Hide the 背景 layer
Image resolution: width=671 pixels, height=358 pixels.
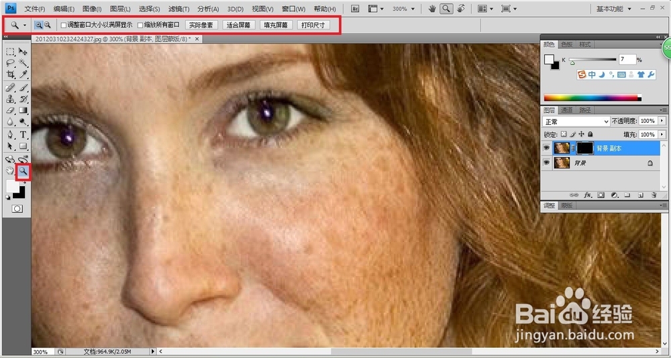click(x=546, y=163)
